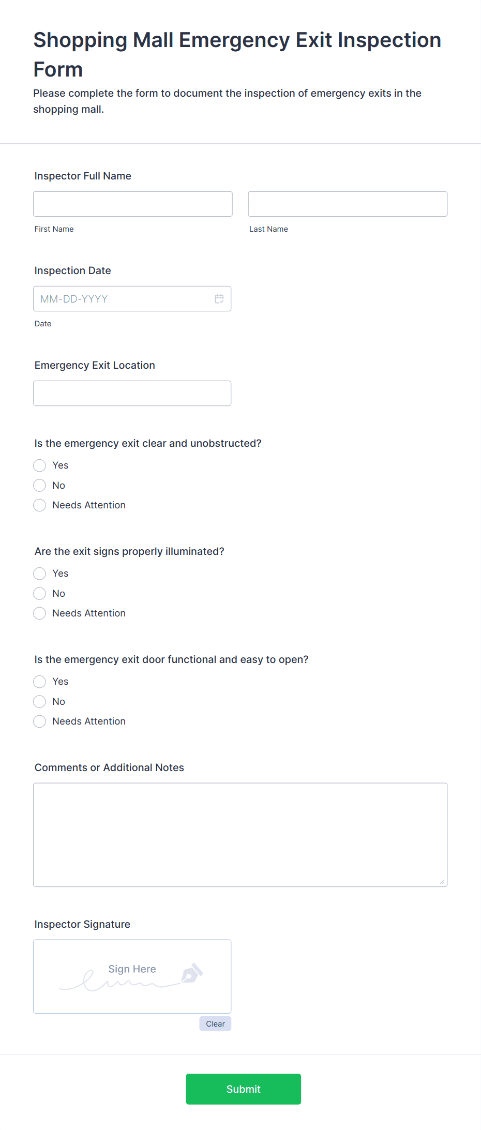
Task: Select Yes for exit door functional question
Action: pos(39,682)
